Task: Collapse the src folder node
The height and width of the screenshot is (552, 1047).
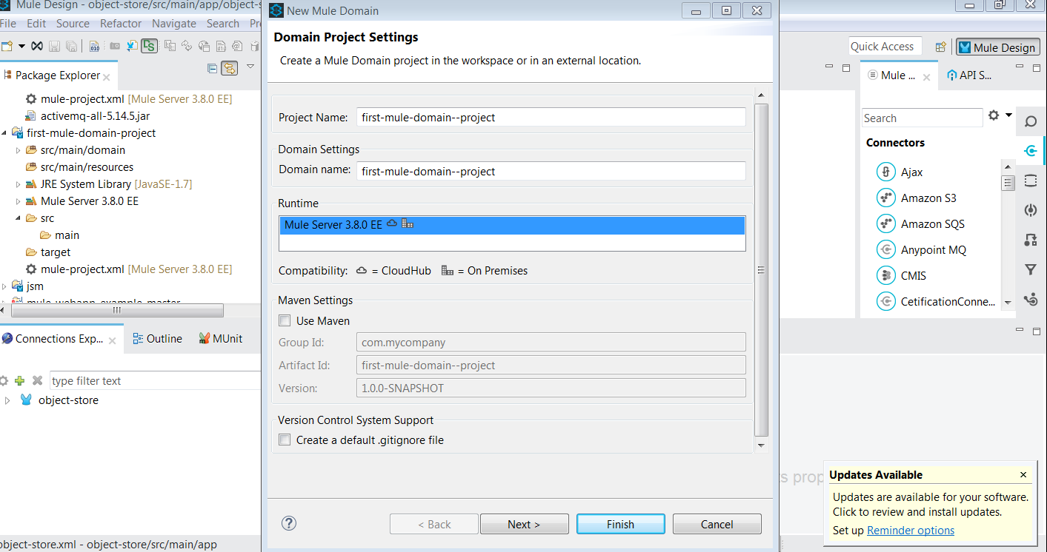Action: (19, 218)
